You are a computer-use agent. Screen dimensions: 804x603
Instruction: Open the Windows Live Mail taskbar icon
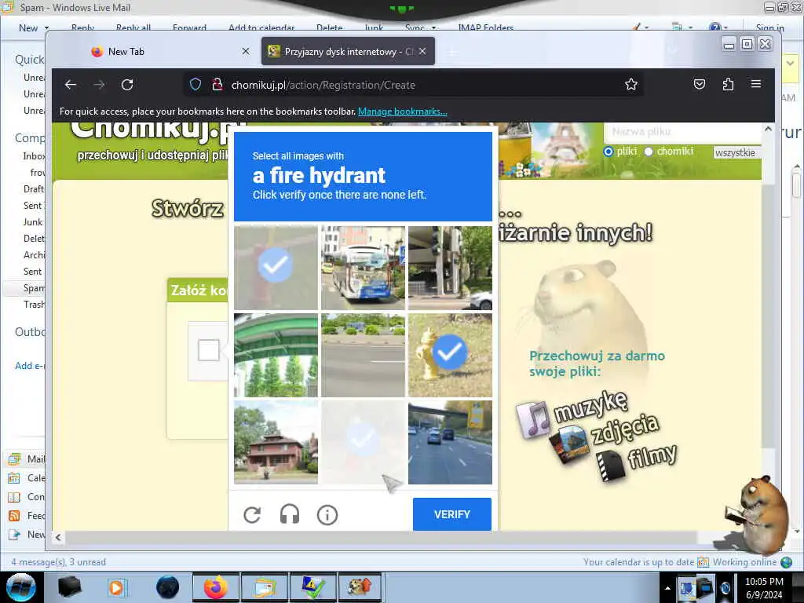point(264,587)
